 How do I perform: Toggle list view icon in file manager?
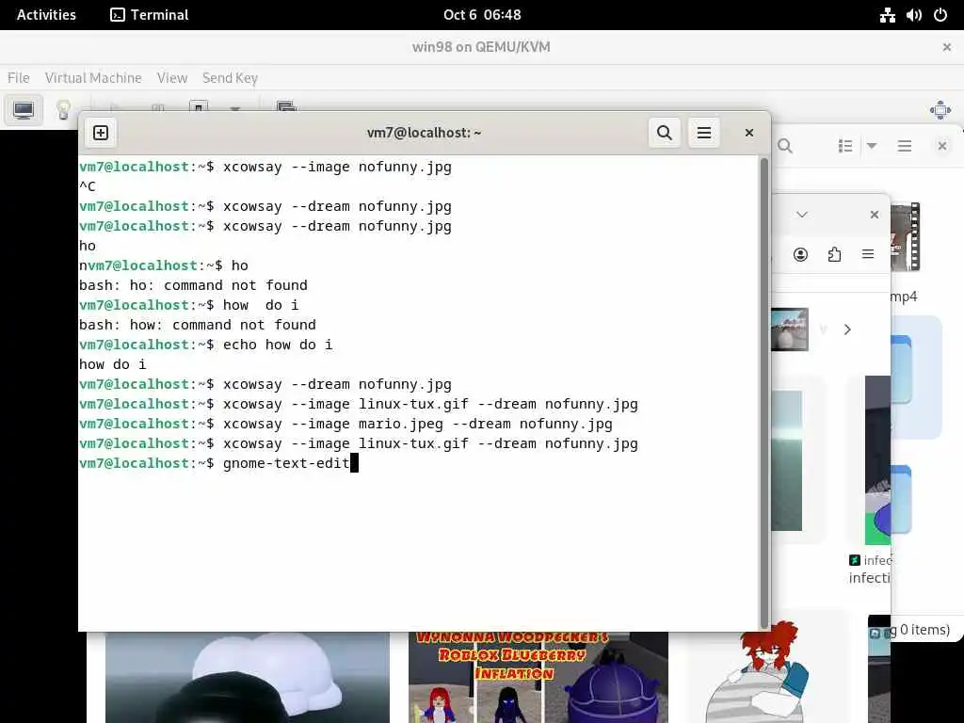845,146
